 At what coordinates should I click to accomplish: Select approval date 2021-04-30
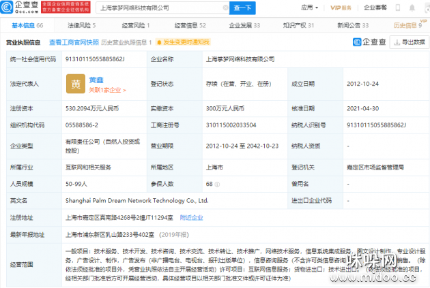coord(362,108)
